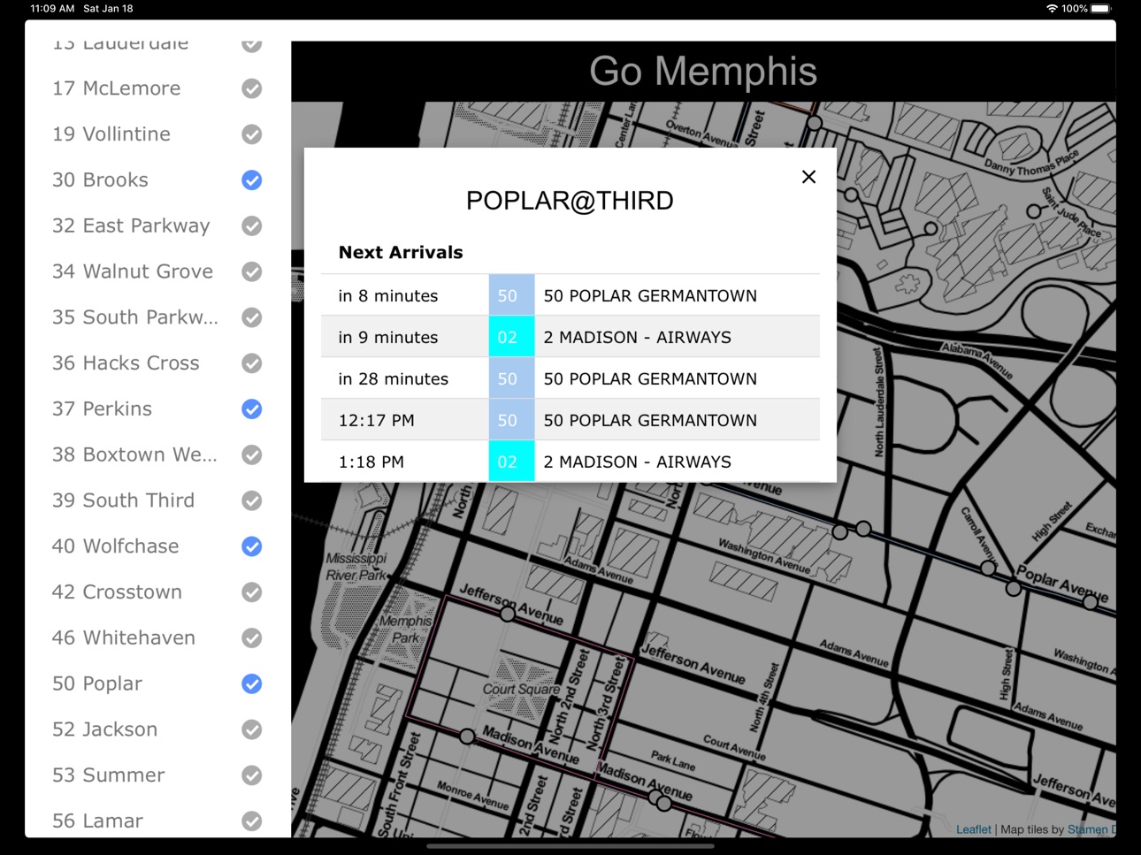Select the 36 Hacks Cross label
The width and height of the screenshot is (1141, 855).
[126, 363]
